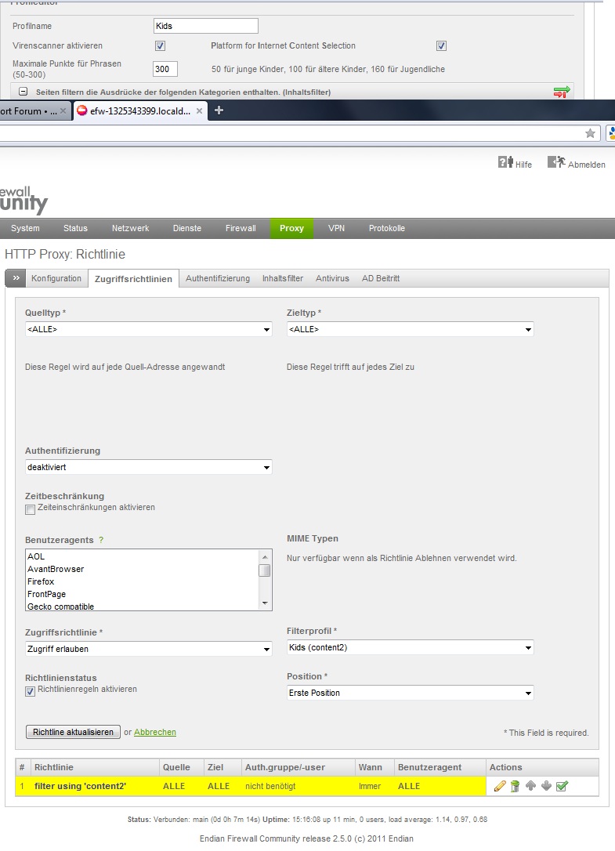Move rule down with the down arrow icon
This screenshot has width=615, height=851.
click(x=546, y=787)
